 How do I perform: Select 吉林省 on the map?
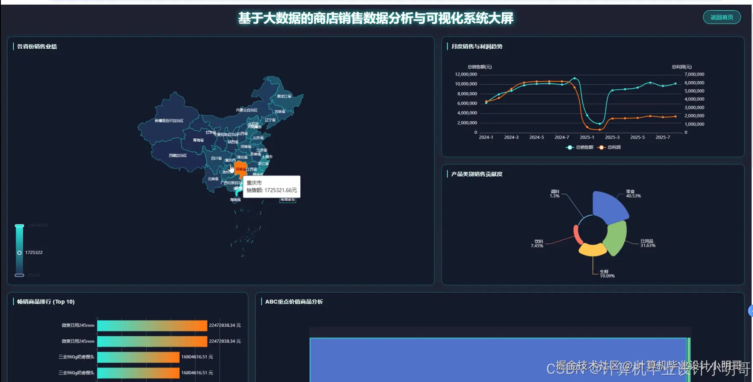[280, 112]
